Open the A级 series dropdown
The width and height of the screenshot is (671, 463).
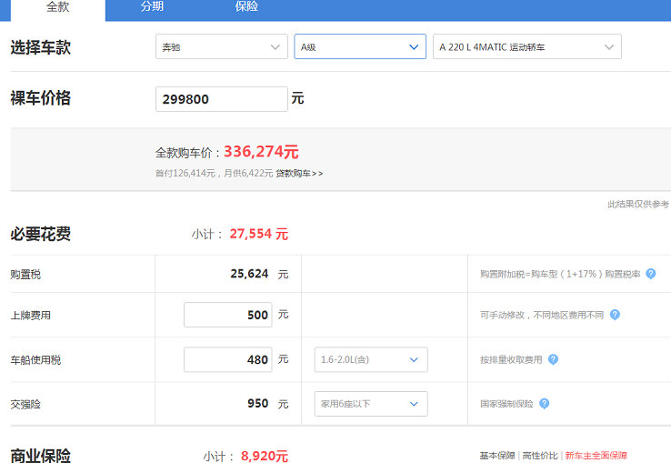pyautogui.click(x=360, y=46)
